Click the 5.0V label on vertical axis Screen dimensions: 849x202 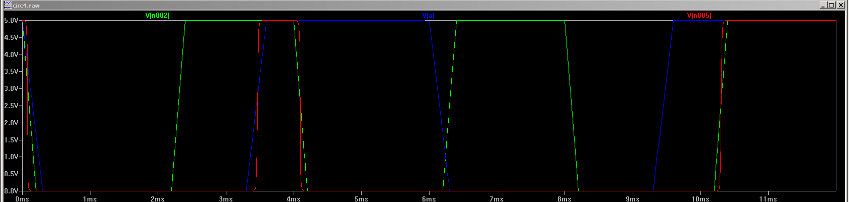11,21
